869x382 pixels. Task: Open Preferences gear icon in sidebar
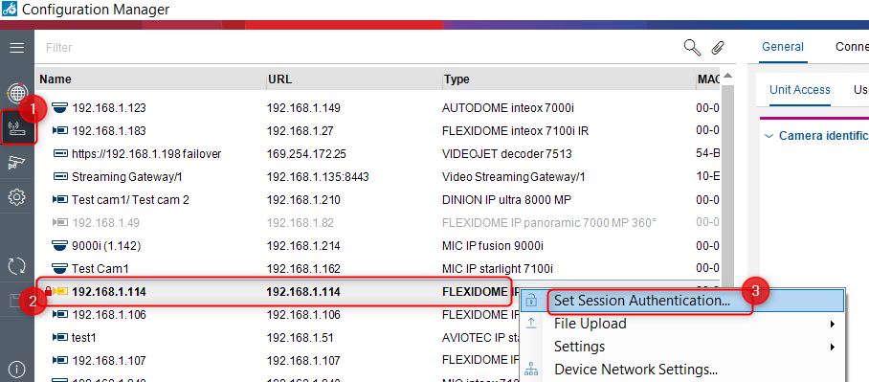[x=16, y=196]
